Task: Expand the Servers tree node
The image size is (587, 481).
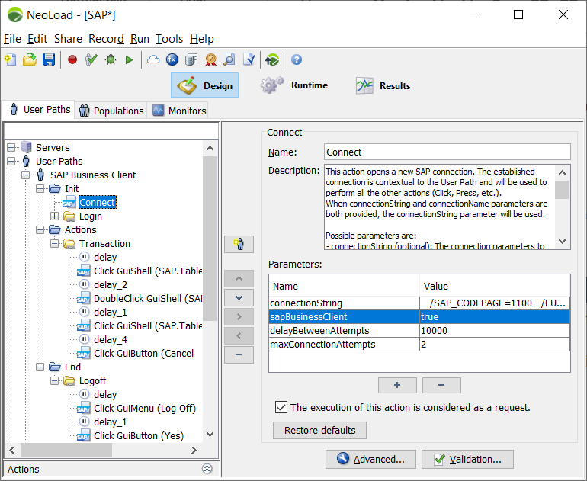Action: click(11, 147)
